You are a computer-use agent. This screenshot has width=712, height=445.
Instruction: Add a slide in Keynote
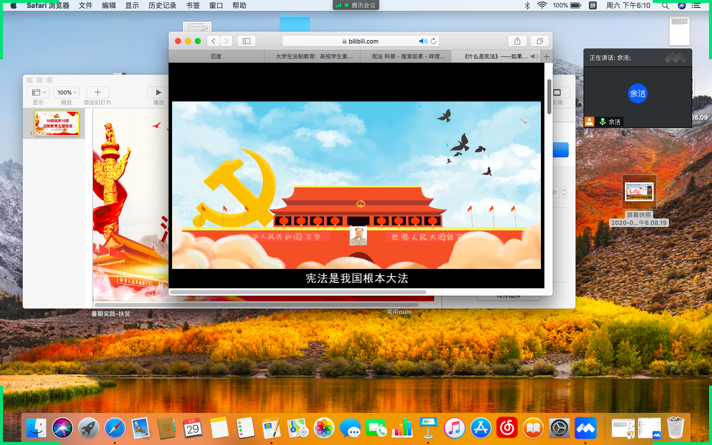pos(97,92)
